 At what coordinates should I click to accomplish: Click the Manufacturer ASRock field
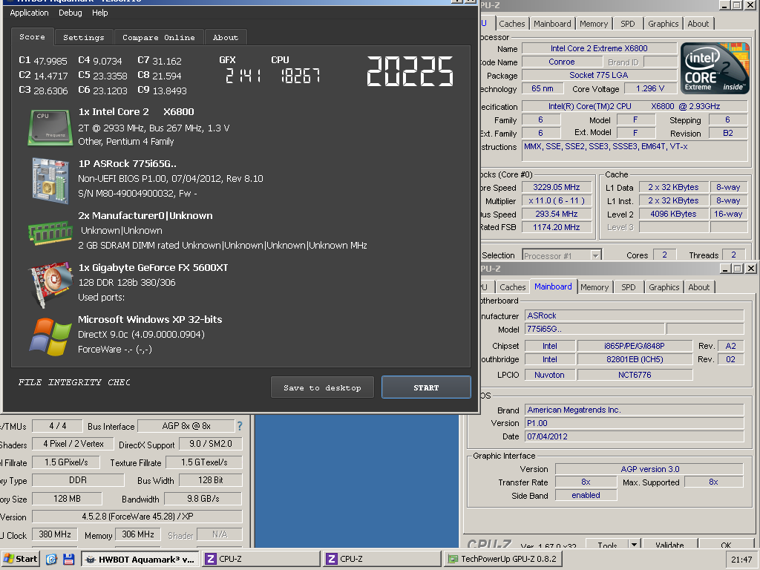point(634,315)
